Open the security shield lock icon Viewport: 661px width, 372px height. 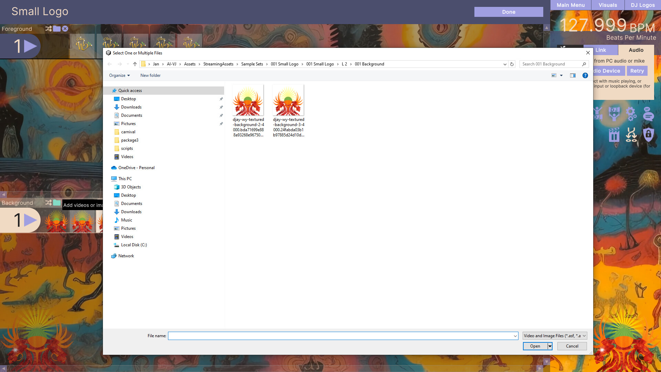click(x=649, y=134)
